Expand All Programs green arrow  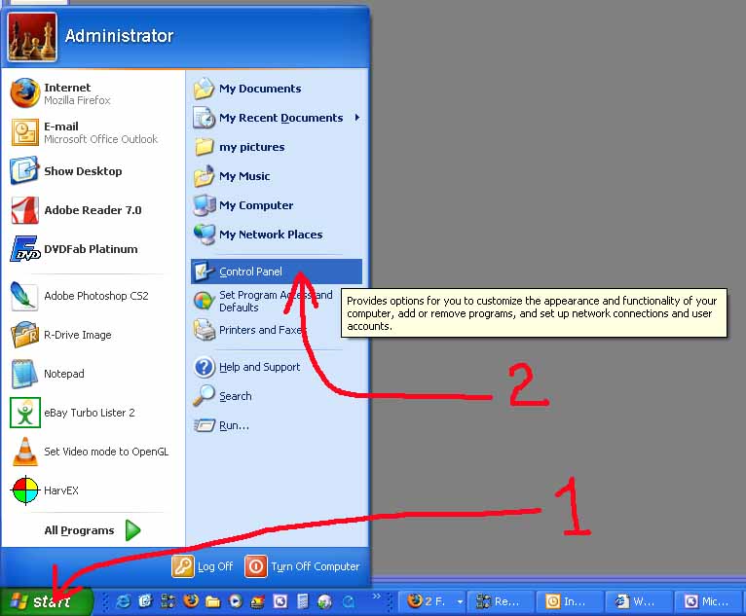pos(132,530)
